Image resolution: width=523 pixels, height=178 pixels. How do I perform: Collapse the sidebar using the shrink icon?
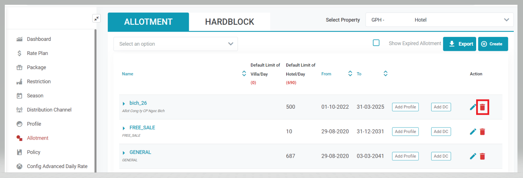(96, 18)
